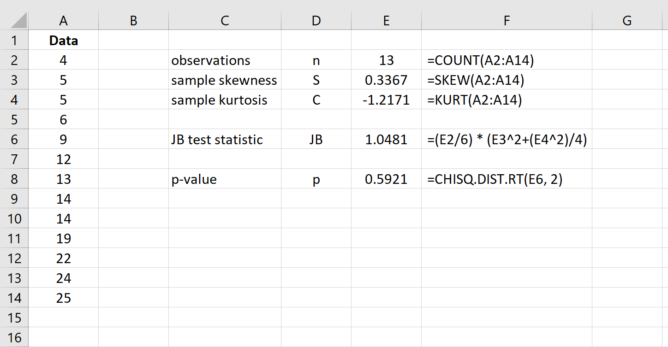The image size is (668, 347).
Task: Select cell A7 containing value 12
Action: tap(64, 159)
